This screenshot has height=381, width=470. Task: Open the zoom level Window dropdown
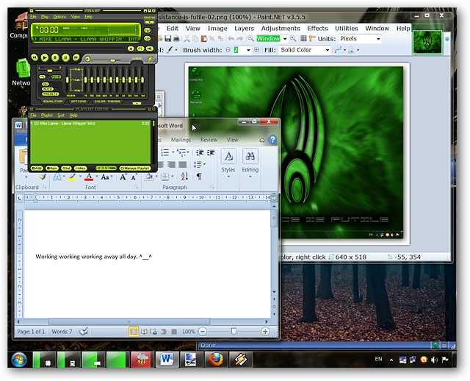(285, 39)
